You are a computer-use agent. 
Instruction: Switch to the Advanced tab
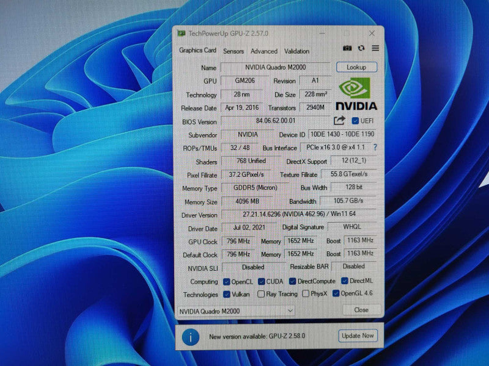click(x=264, y=51)
